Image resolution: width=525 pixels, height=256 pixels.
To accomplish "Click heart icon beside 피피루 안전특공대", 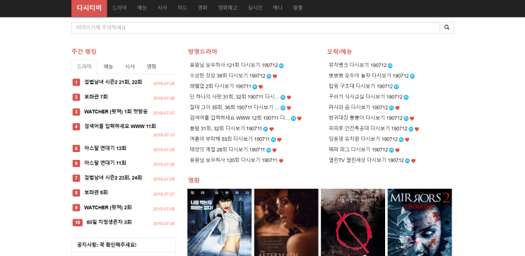I will coord(417,129).
